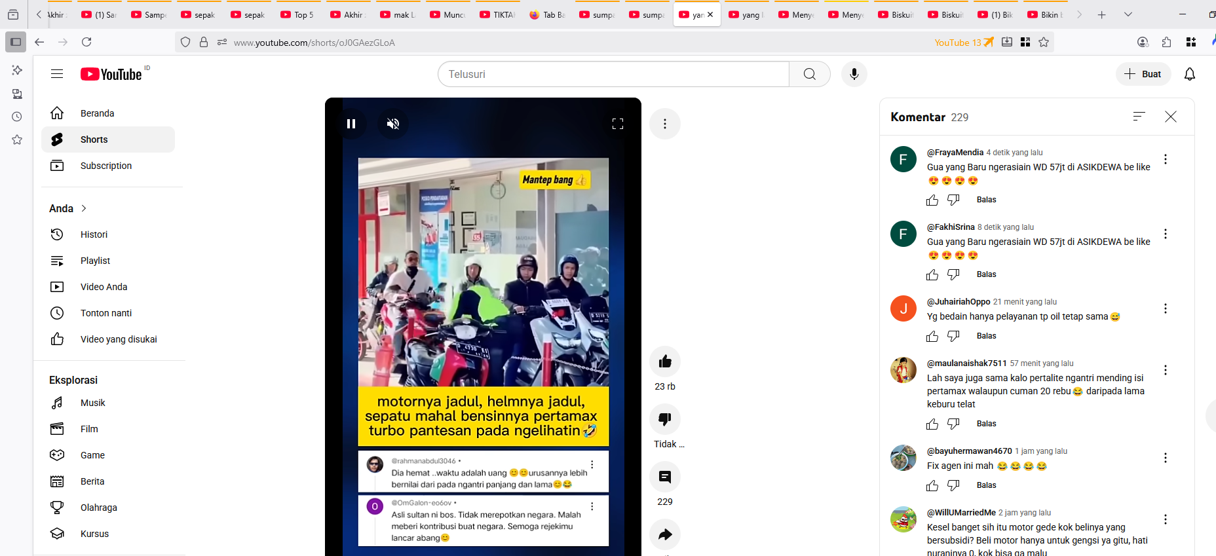Browse Musik under Eksplorasi
Image resolution: width=1216 pixels, height=556 pixels.
pyautogui.click(x=108, y=403)
